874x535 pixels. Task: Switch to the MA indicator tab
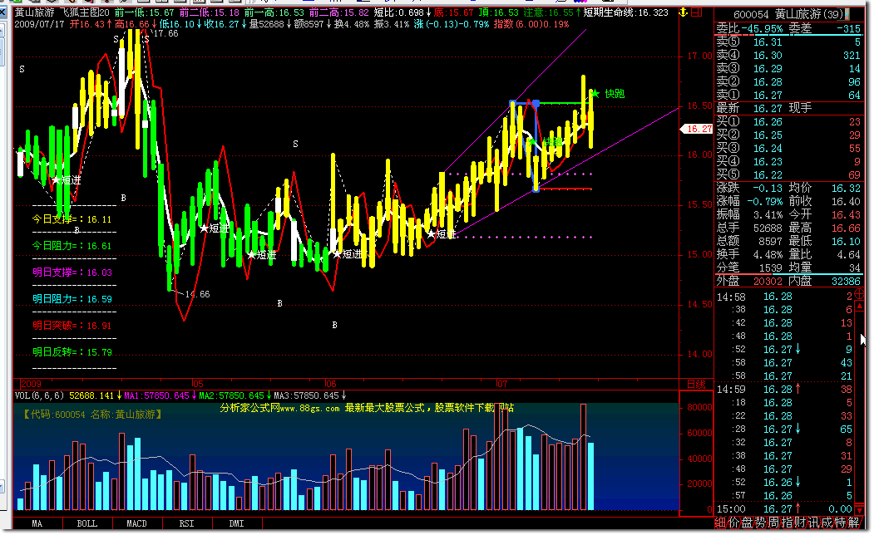[37, 524]
